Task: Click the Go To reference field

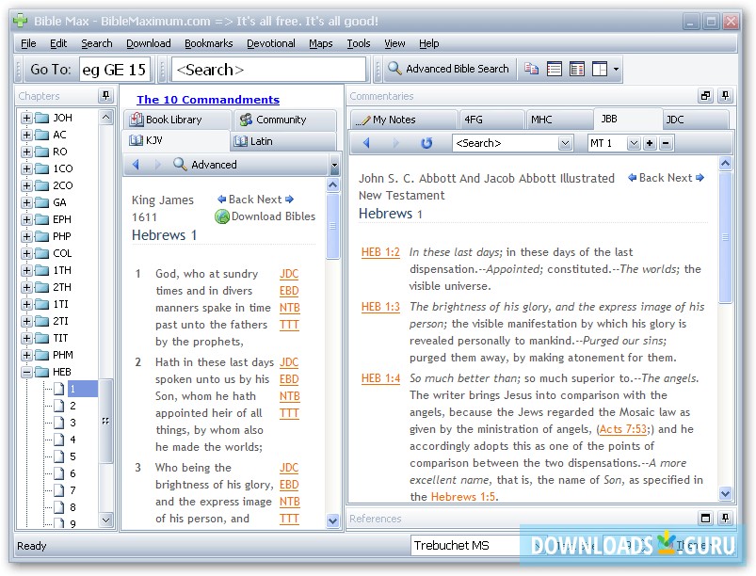Action: coord(115,70)
